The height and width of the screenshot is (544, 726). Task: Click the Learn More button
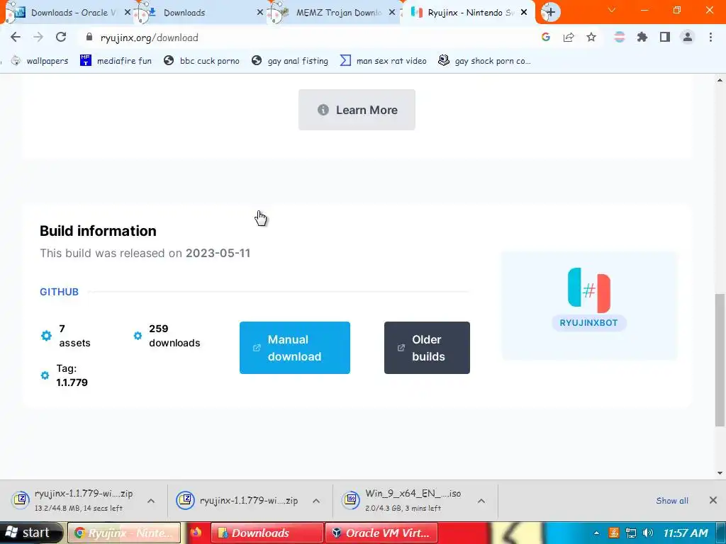click(357, 110)
